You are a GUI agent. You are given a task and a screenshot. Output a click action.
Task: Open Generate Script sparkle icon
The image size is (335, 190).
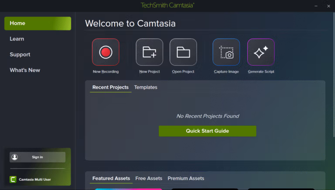(x=261, y=52)
